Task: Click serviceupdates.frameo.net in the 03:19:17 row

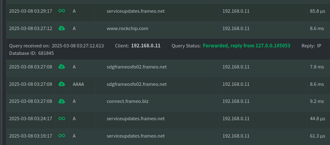Action: [135, 136]
